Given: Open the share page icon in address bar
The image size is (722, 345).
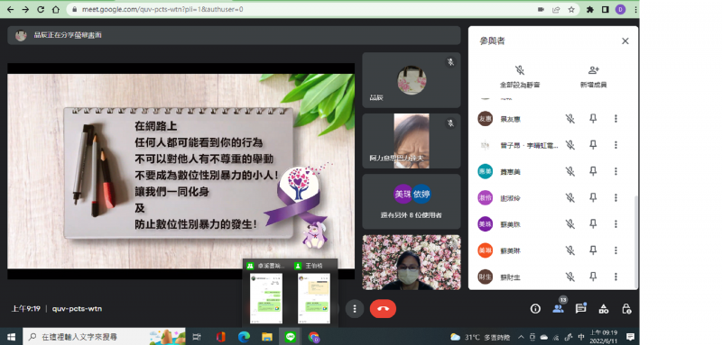Looking at the screenshot, I should click(556, 9).
